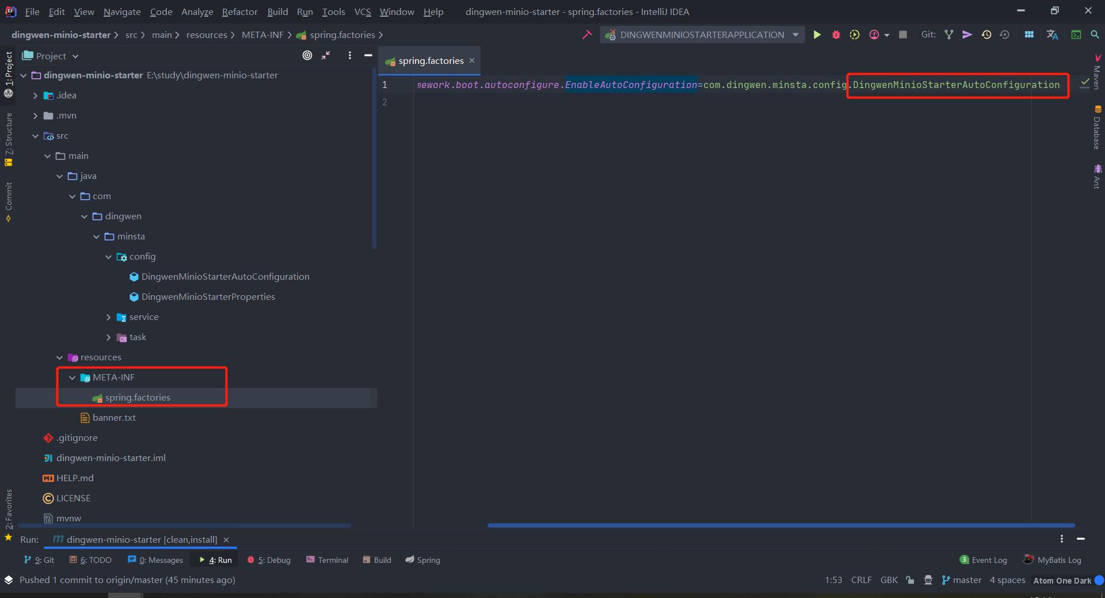Close the dingwen-minio-starter [clean,install] run tab

tap(226, 540)
